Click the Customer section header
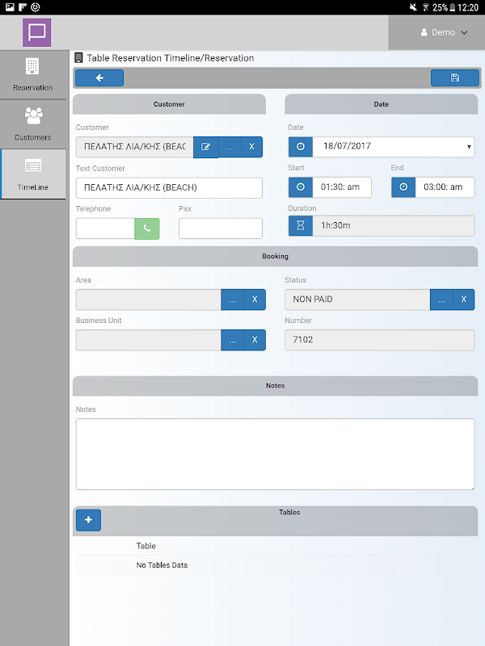Image resolution: width=485 pixels, height=646 pixels. [x=169, y=104]
